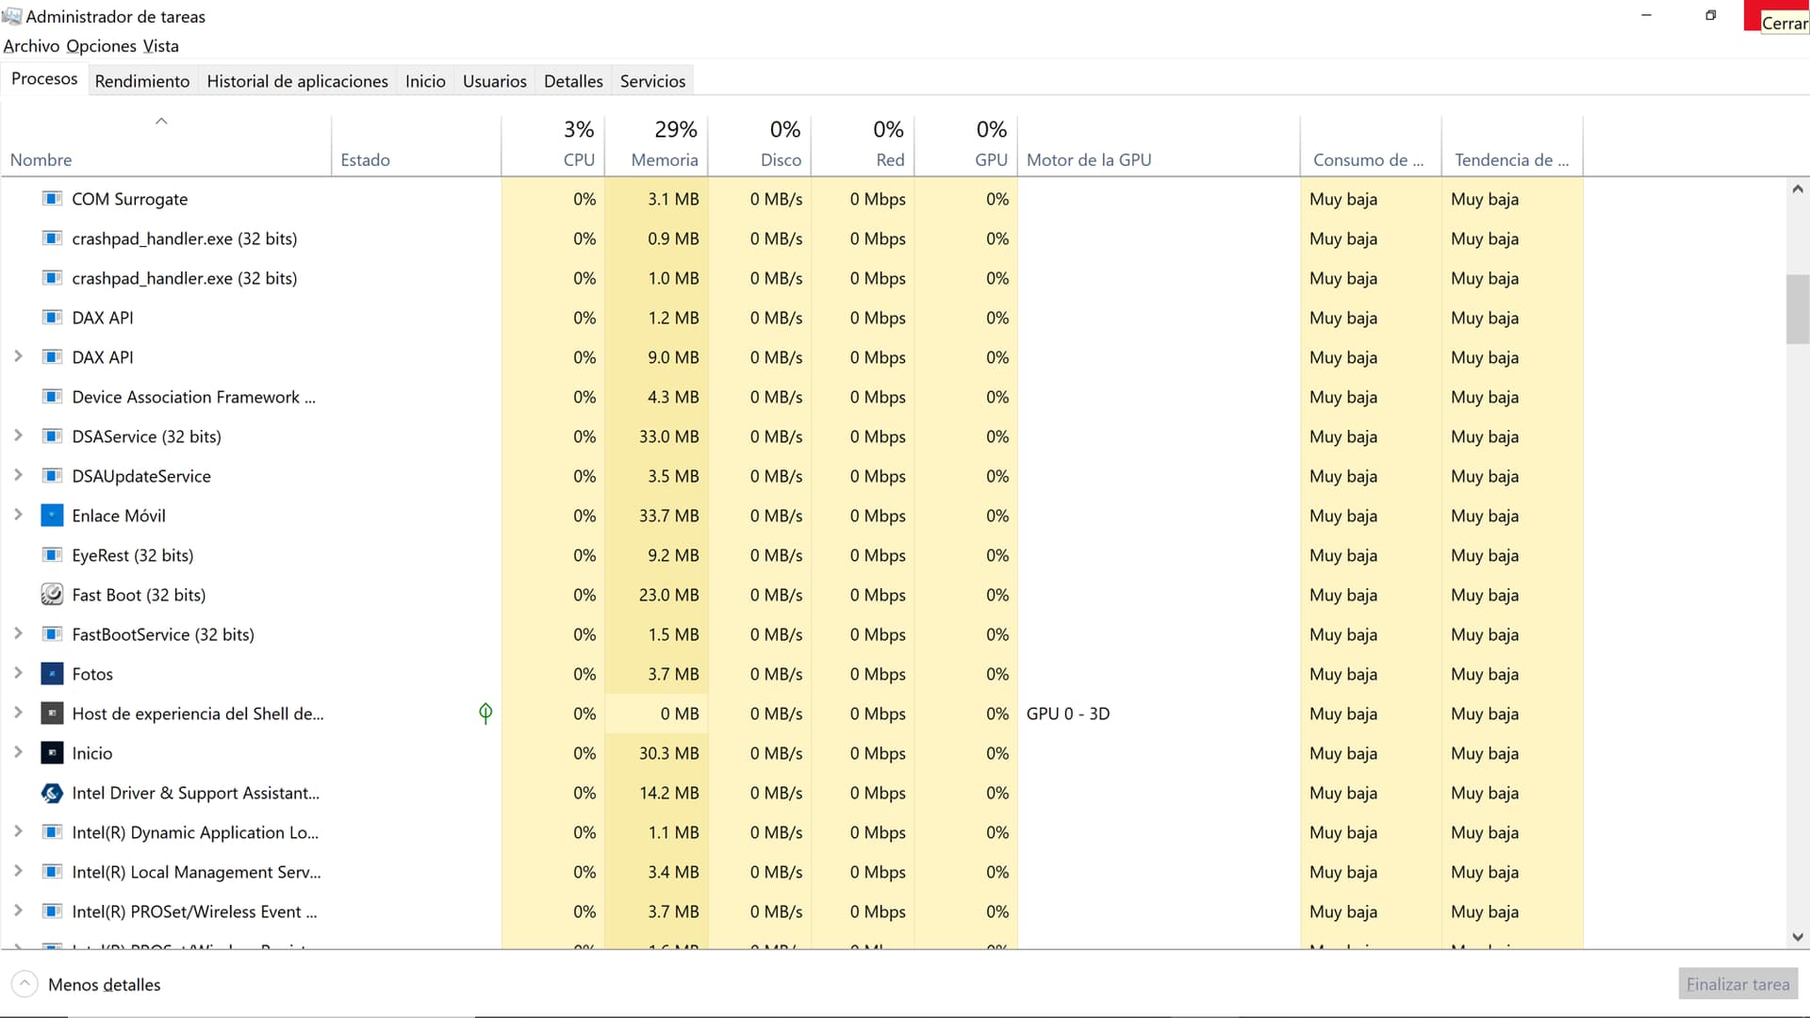Click the 23.0 MB Fast Boot memory cell
Viewport: 1810px width, 1018px height.
[x=656, y=595]
